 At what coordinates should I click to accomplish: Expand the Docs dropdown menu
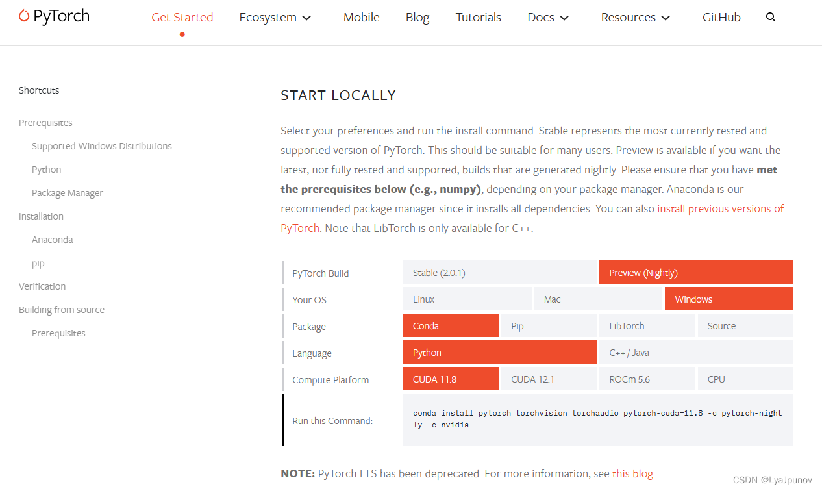[549, 18]
